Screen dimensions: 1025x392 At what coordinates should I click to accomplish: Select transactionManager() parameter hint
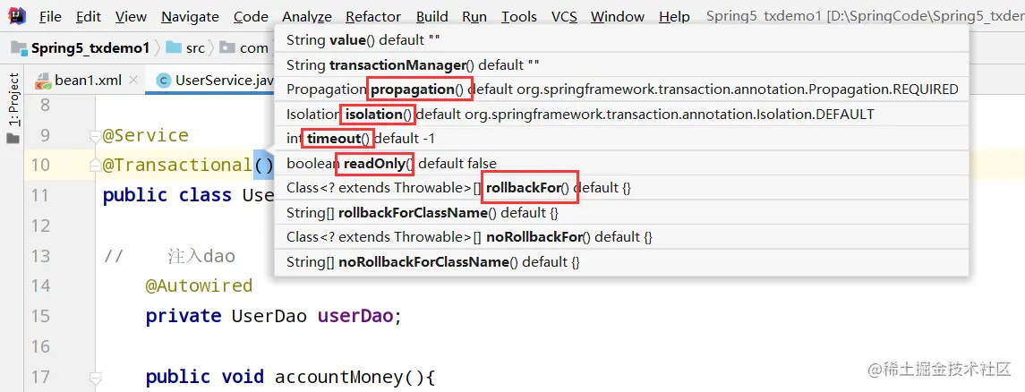tap(621, 65)
